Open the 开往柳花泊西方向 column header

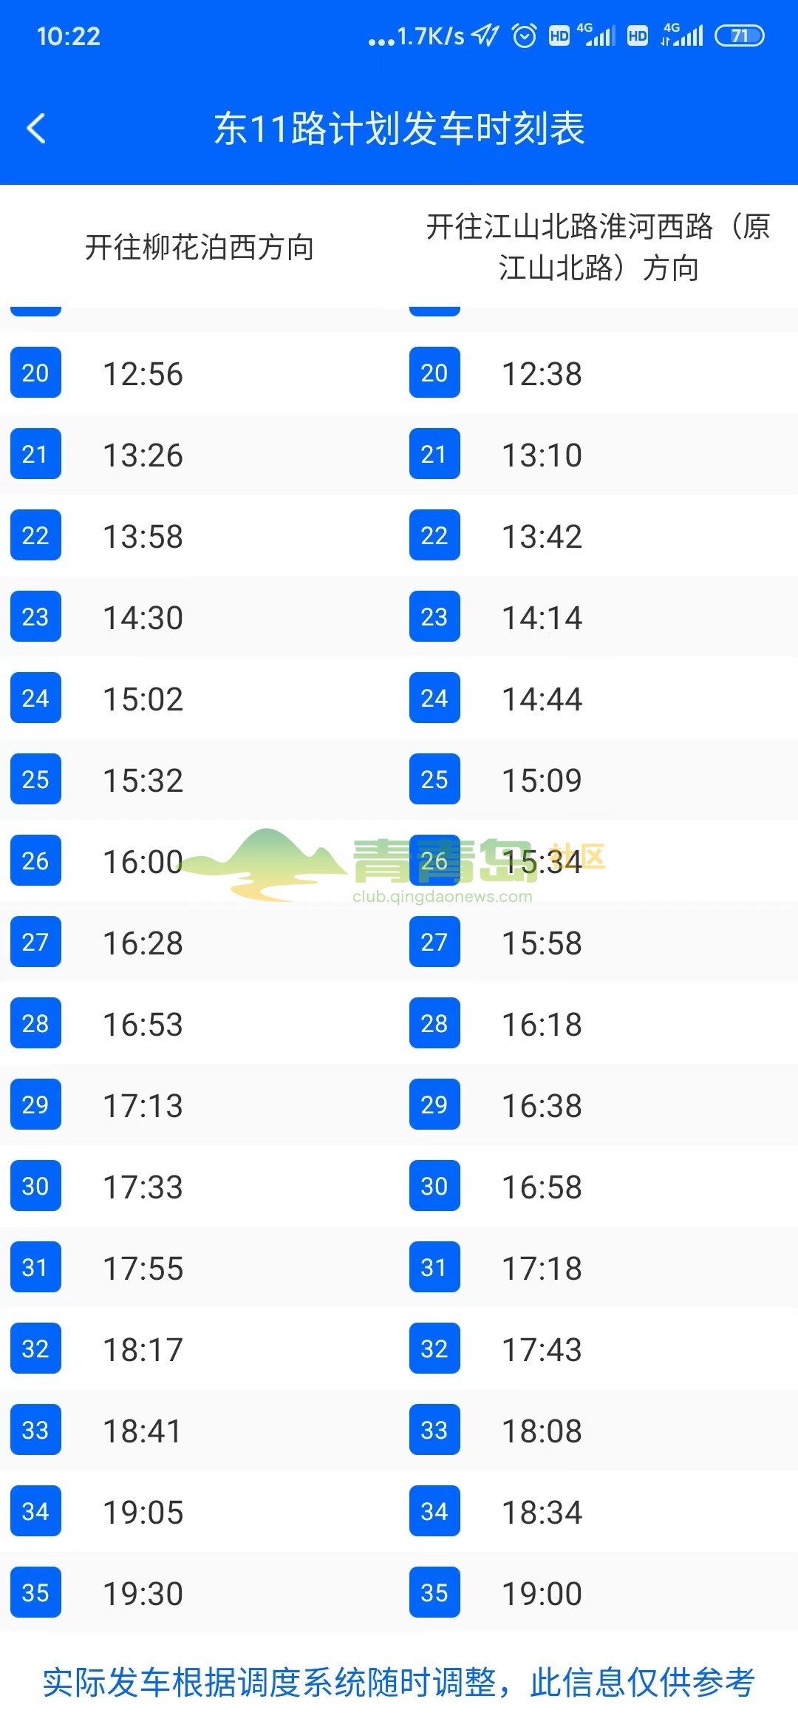(x=199, y=247)
